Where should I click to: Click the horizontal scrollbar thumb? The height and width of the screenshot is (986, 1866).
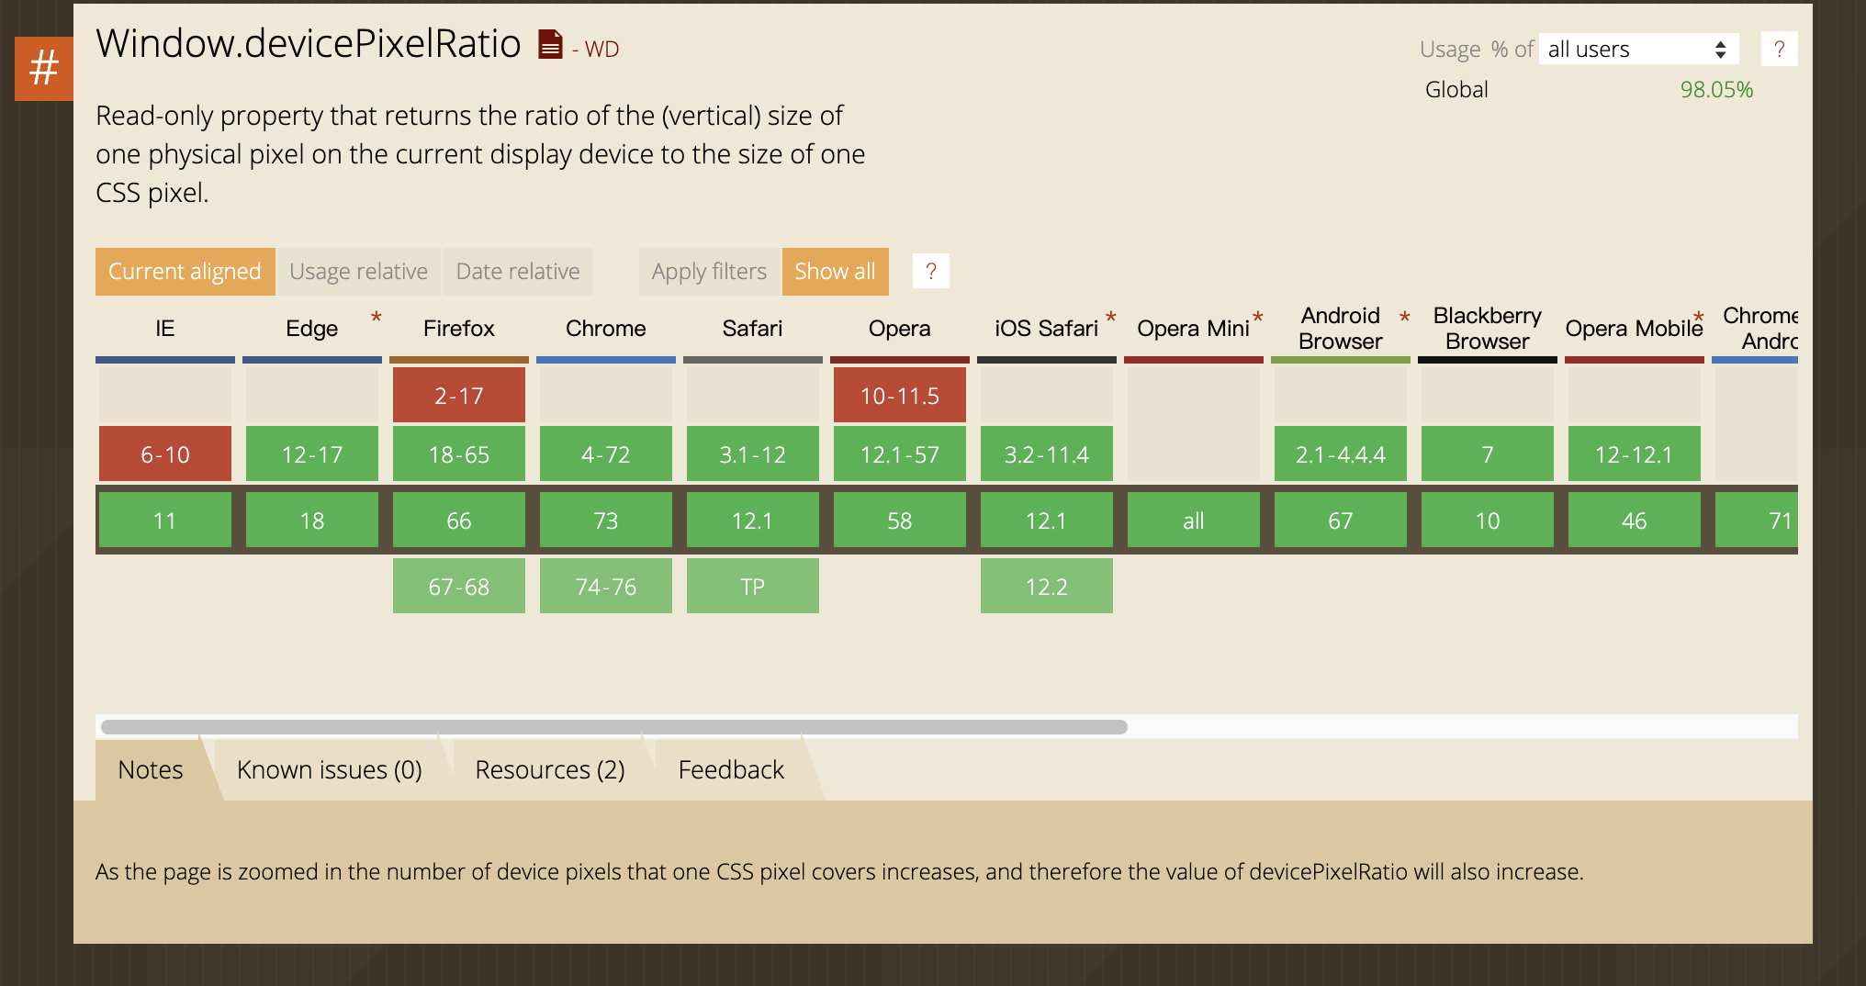click(613, 727)
